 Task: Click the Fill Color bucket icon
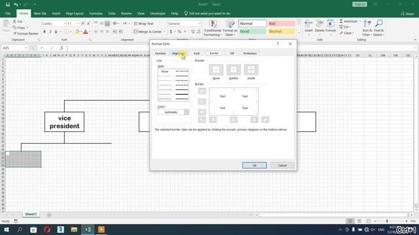tap(77, 32)
